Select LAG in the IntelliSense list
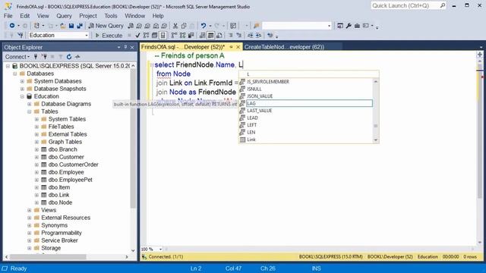This screenshot has height=273, width=486. (306, 103)
